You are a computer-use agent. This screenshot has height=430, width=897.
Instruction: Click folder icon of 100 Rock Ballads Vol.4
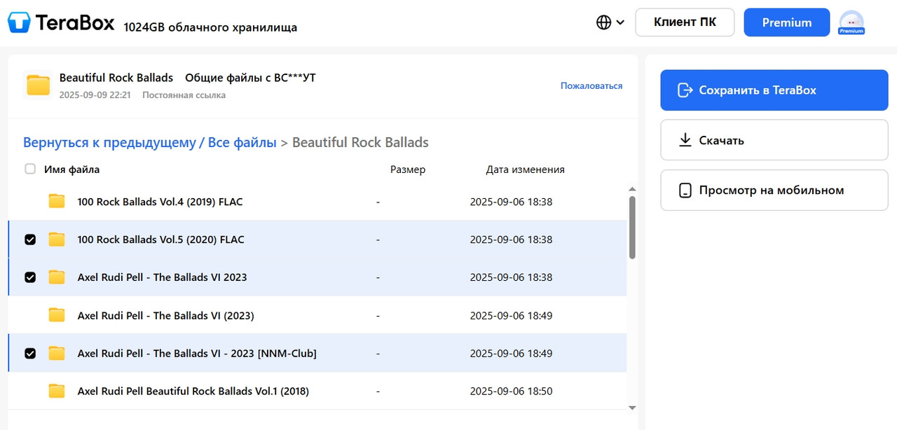point(57,202)
